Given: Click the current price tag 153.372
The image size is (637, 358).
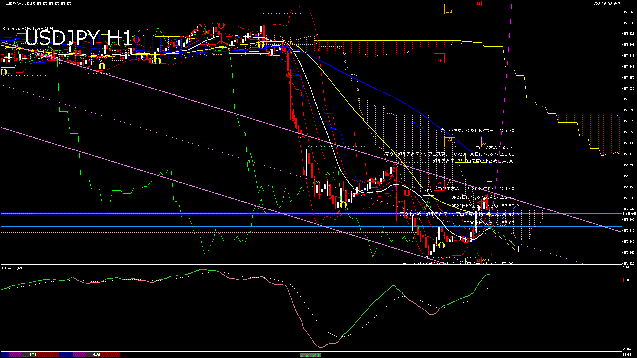Looking at the screenshot, I should (629, 214).
